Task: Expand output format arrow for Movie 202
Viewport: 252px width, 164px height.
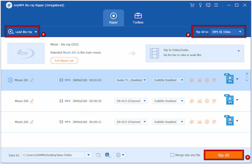Action: [237, 121]
